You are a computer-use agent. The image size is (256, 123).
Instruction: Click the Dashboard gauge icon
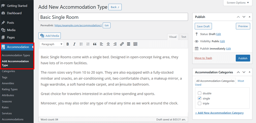click(3, 13)
